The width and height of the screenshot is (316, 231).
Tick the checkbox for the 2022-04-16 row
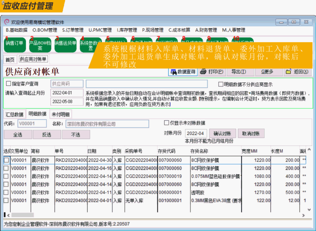[6, 168]
